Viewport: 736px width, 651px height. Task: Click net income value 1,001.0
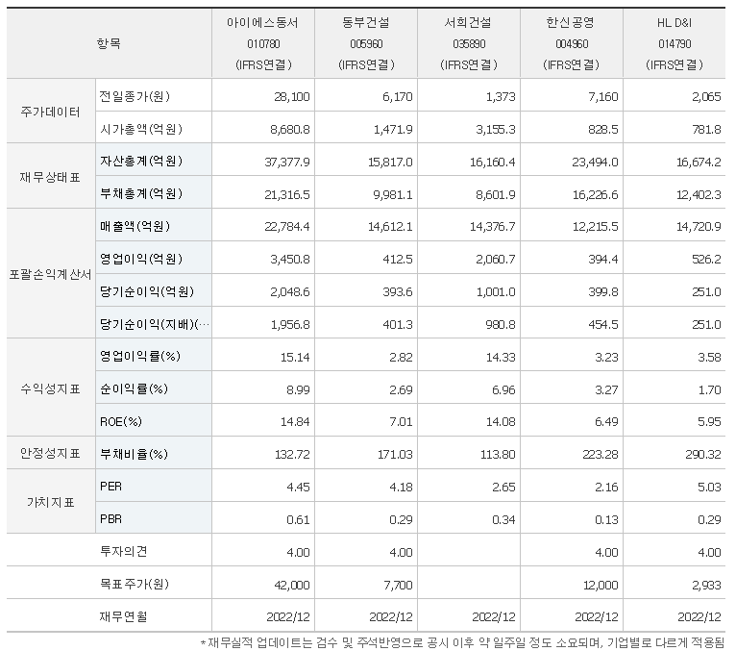[496, 292]
